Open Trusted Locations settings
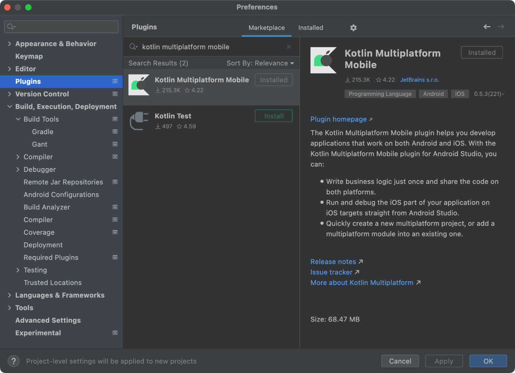The width and height of the screenshot is (515, 373). click(53, 283)
